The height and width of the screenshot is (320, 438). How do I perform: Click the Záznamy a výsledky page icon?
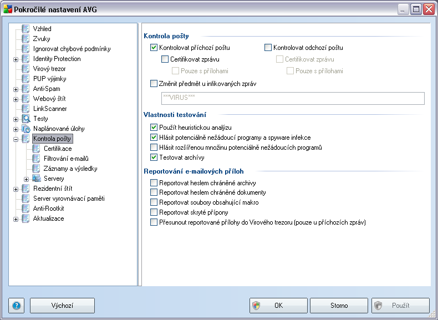(x=36, y=169)
